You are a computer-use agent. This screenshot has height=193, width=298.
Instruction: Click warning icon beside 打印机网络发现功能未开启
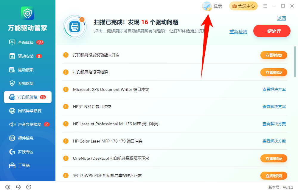(66, 55)
